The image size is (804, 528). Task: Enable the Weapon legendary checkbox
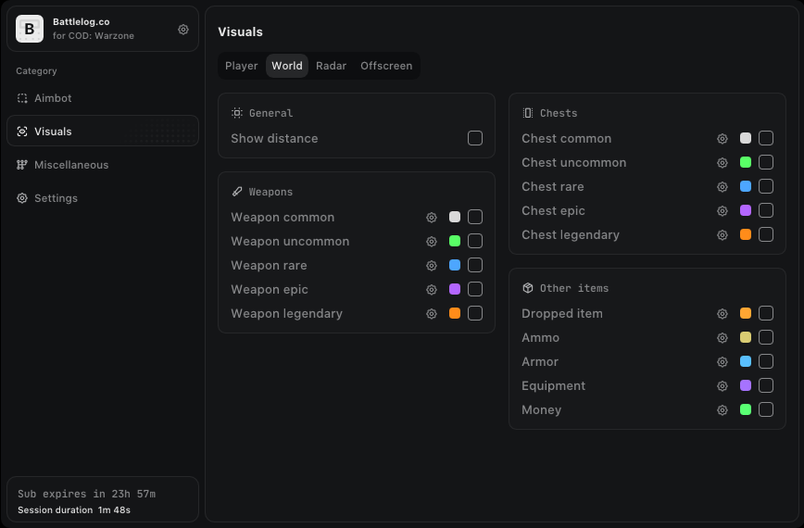475,313
